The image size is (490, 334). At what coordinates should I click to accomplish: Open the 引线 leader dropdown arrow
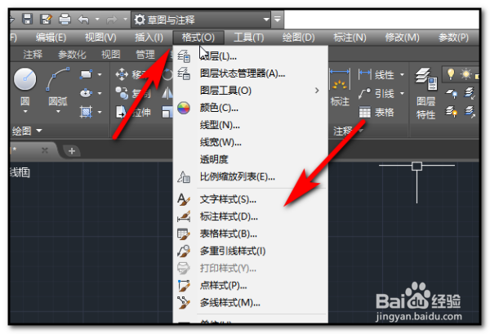click(x=402, y=93)
